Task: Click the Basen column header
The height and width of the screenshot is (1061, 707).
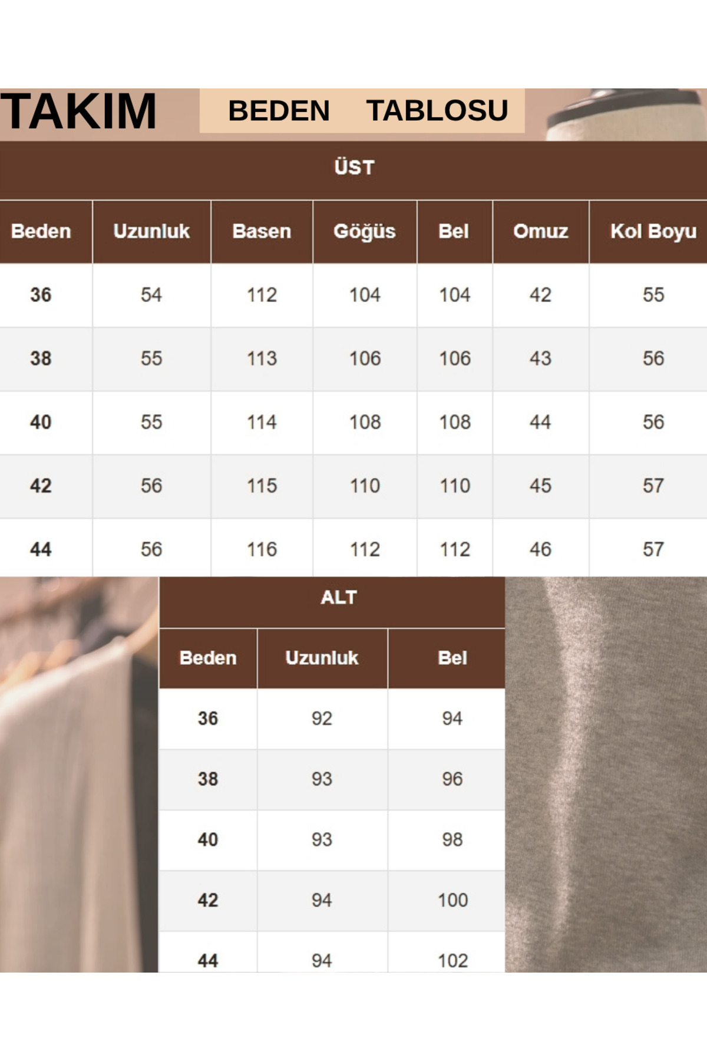Action: [x=262, y=232]
